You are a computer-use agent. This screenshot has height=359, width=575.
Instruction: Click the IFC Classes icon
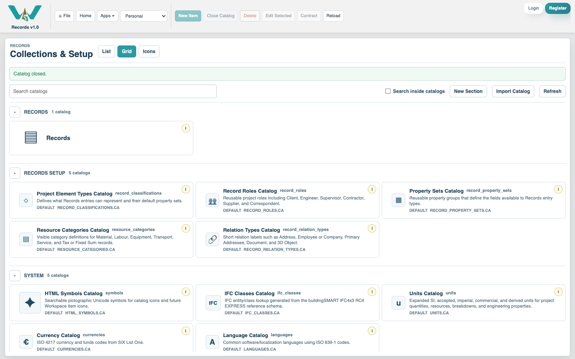(x=213, y=303)
